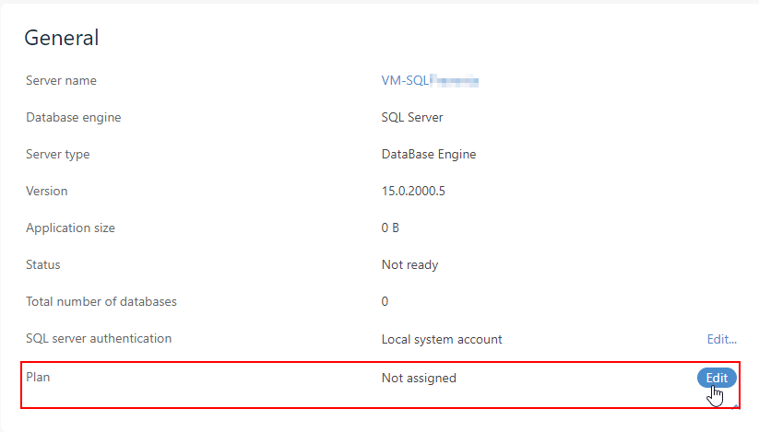Select the Server type label
Image resolution: width=759 pixels, height=432 pixels.
pyautogui.click(x=57, y=155)
